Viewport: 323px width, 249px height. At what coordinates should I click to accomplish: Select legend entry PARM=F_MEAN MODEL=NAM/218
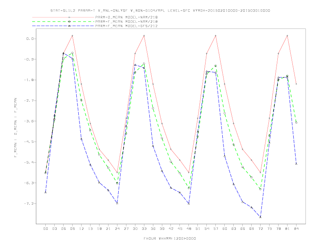click(x=126, y=22)
